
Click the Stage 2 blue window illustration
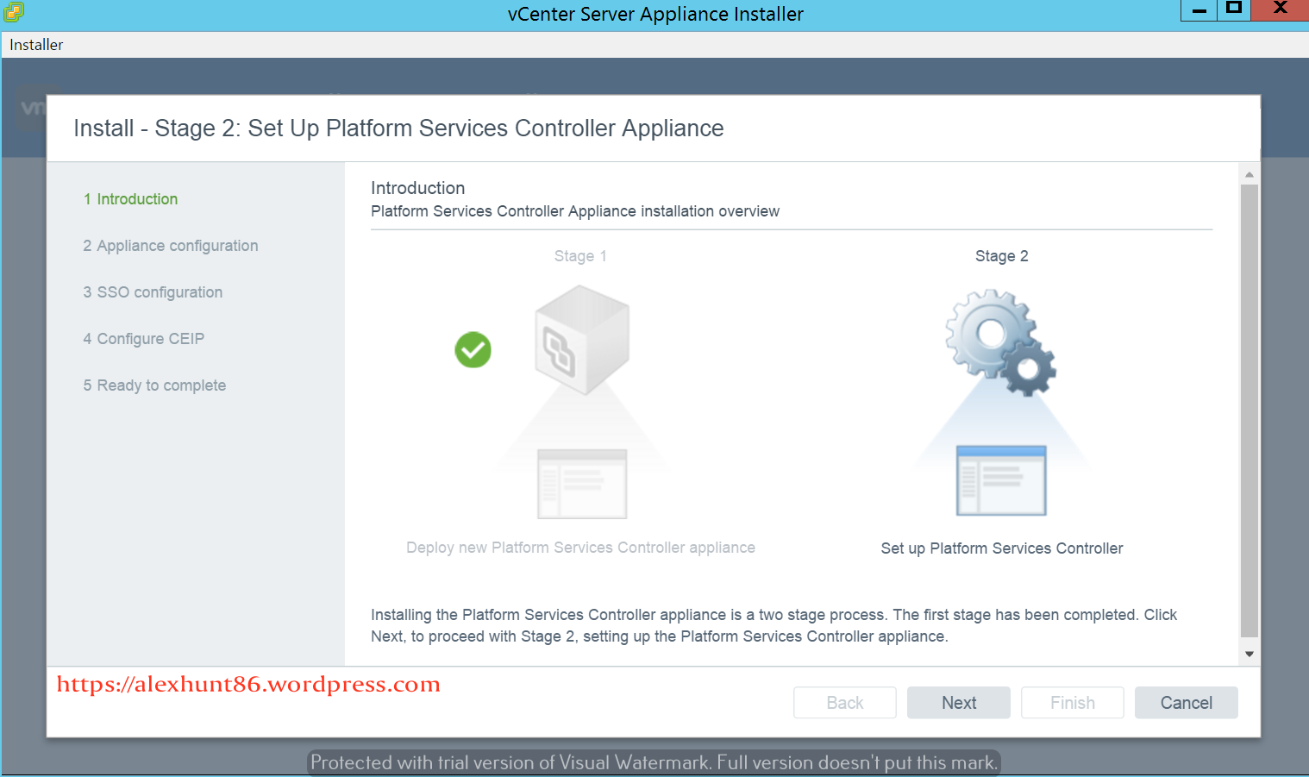click(1001, 480)
